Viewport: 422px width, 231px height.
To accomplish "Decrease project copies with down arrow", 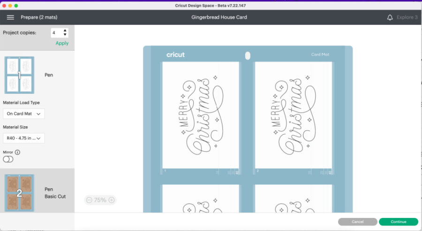I will pyautogui.click(x=65, y=35).
